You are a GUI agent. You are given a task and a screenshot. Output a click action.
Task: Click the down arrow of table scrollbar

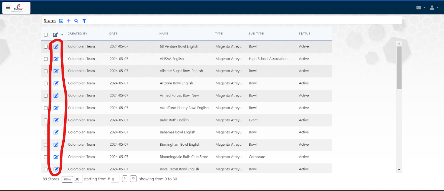tap(399, 170)
